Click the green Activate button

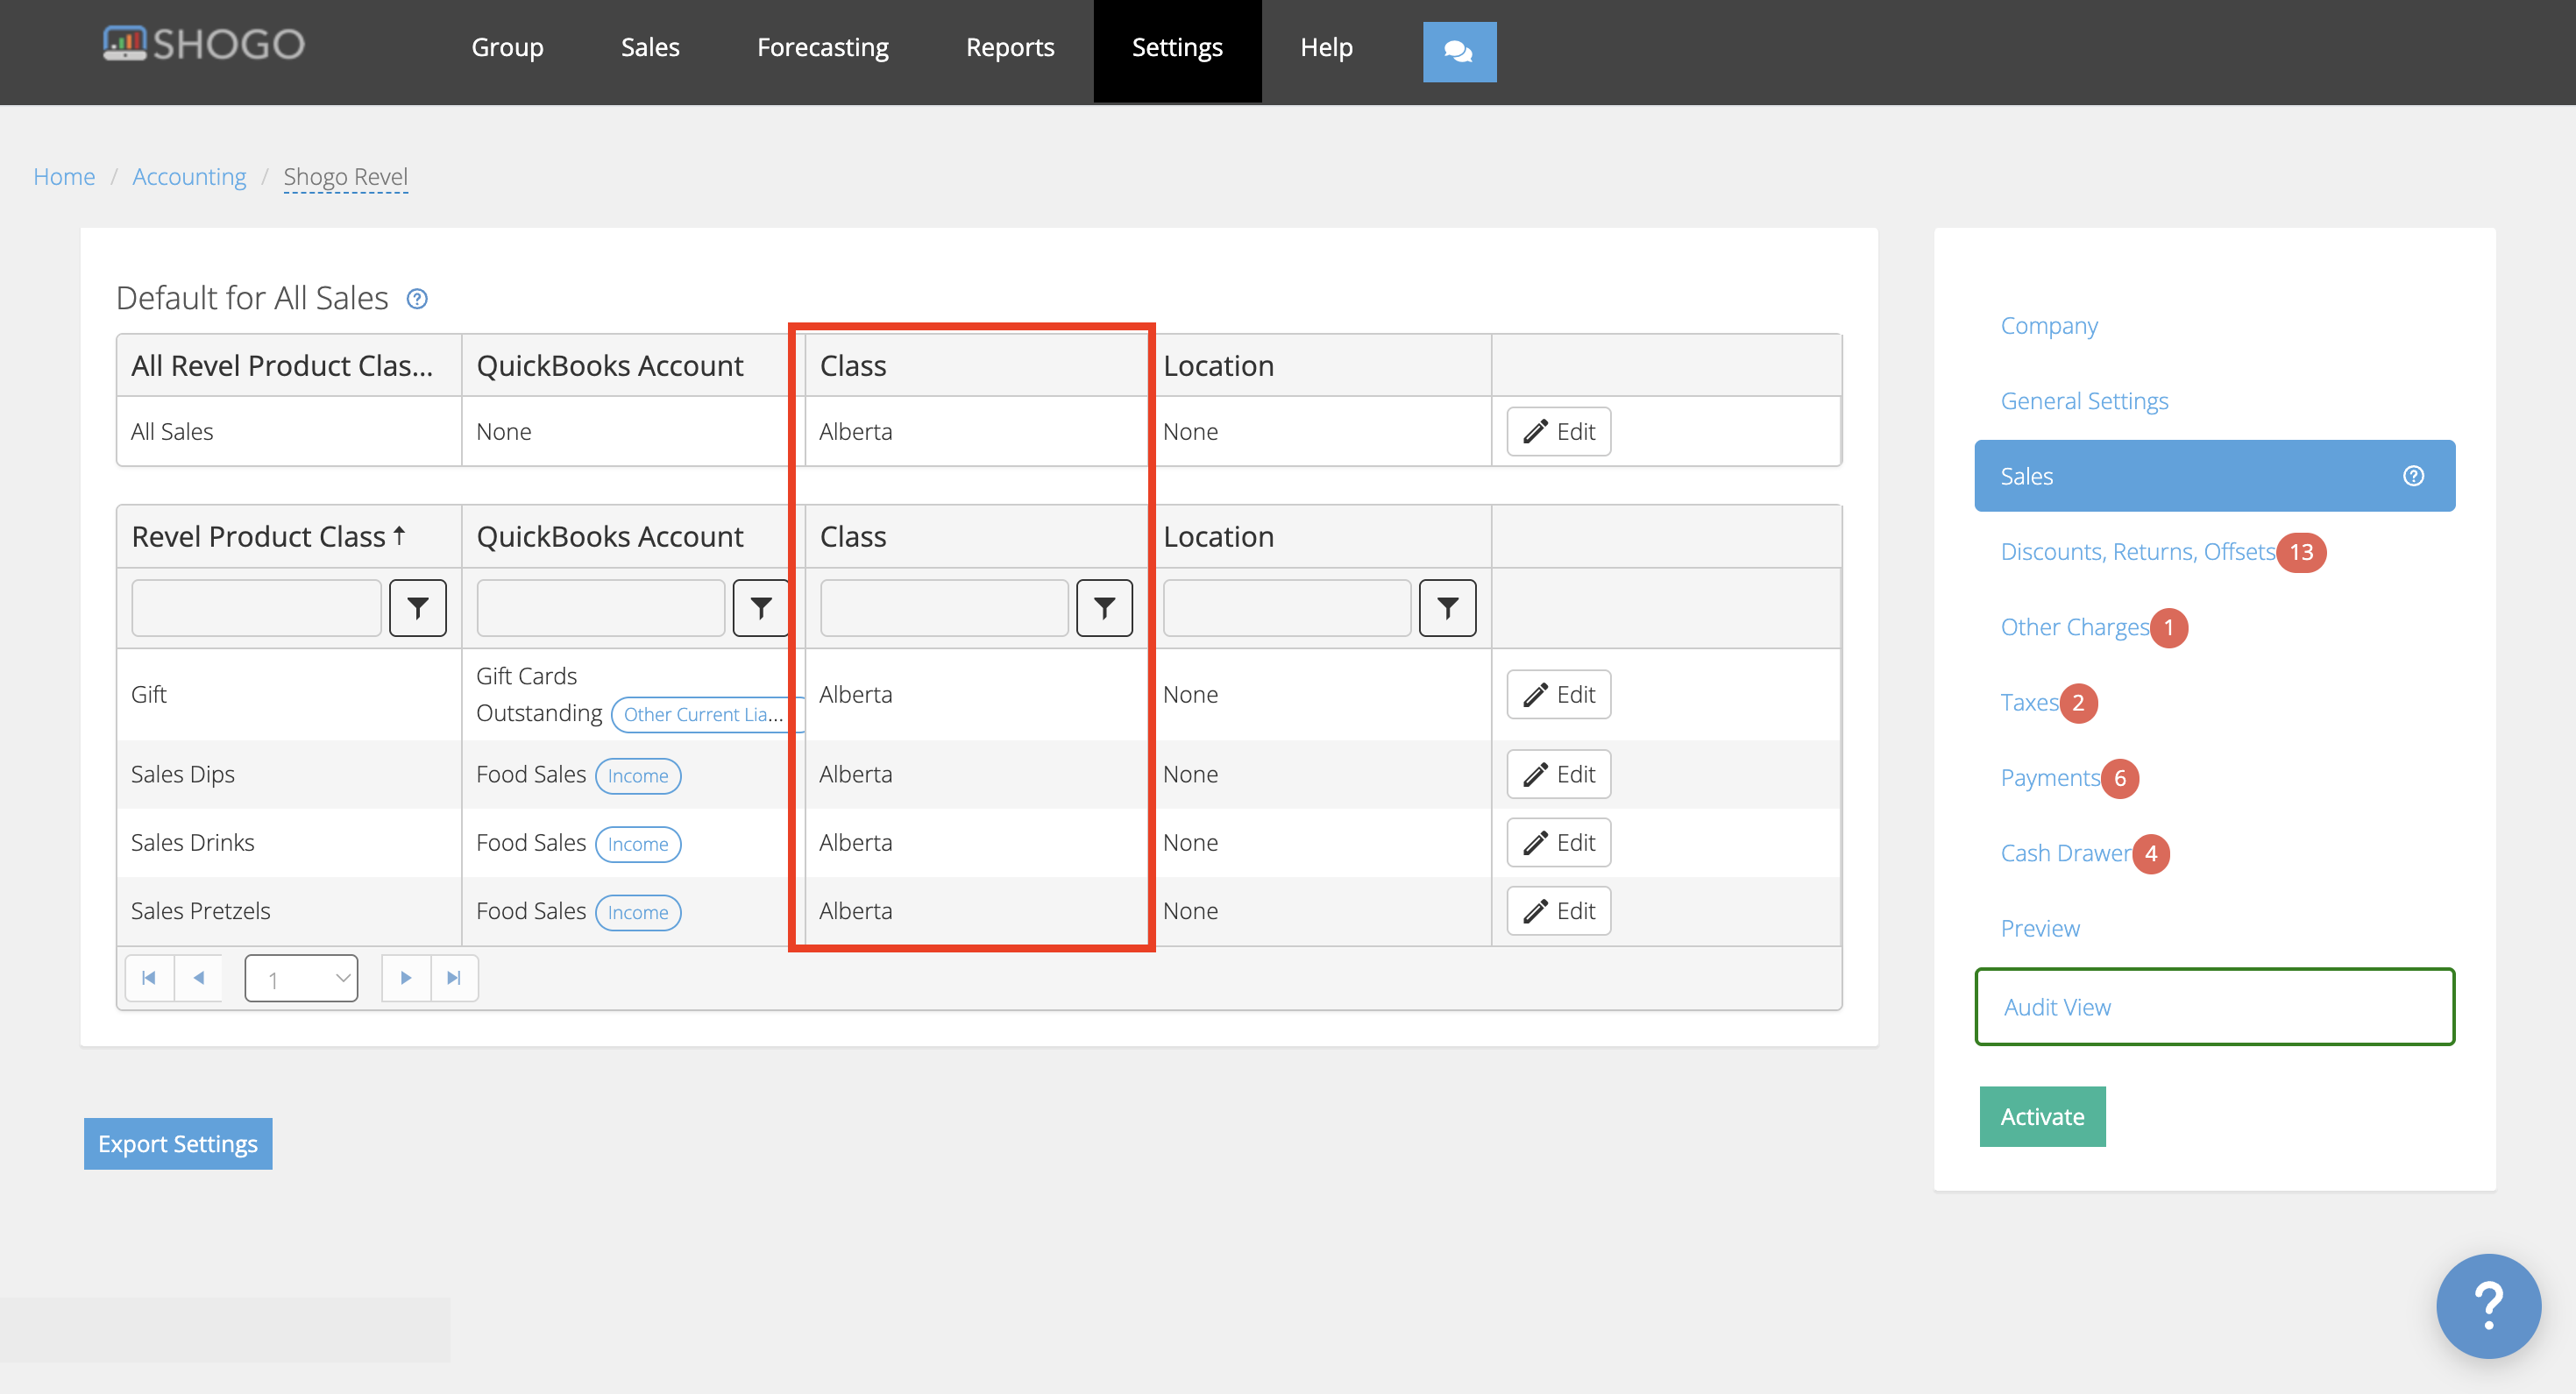(2042, 1116)
